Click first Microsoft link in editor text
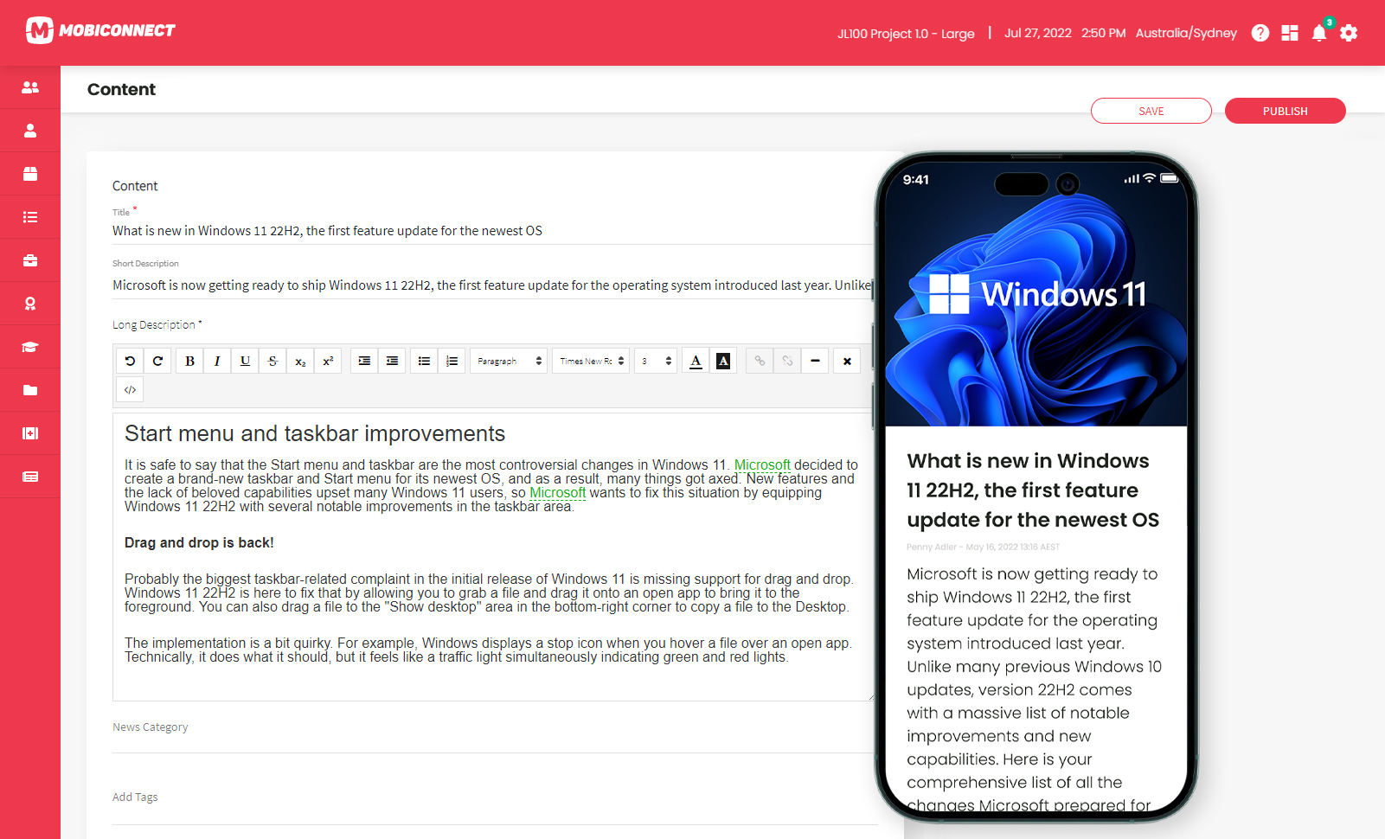Viewport: 1385px width, 839px height. [x=762, y=464]
